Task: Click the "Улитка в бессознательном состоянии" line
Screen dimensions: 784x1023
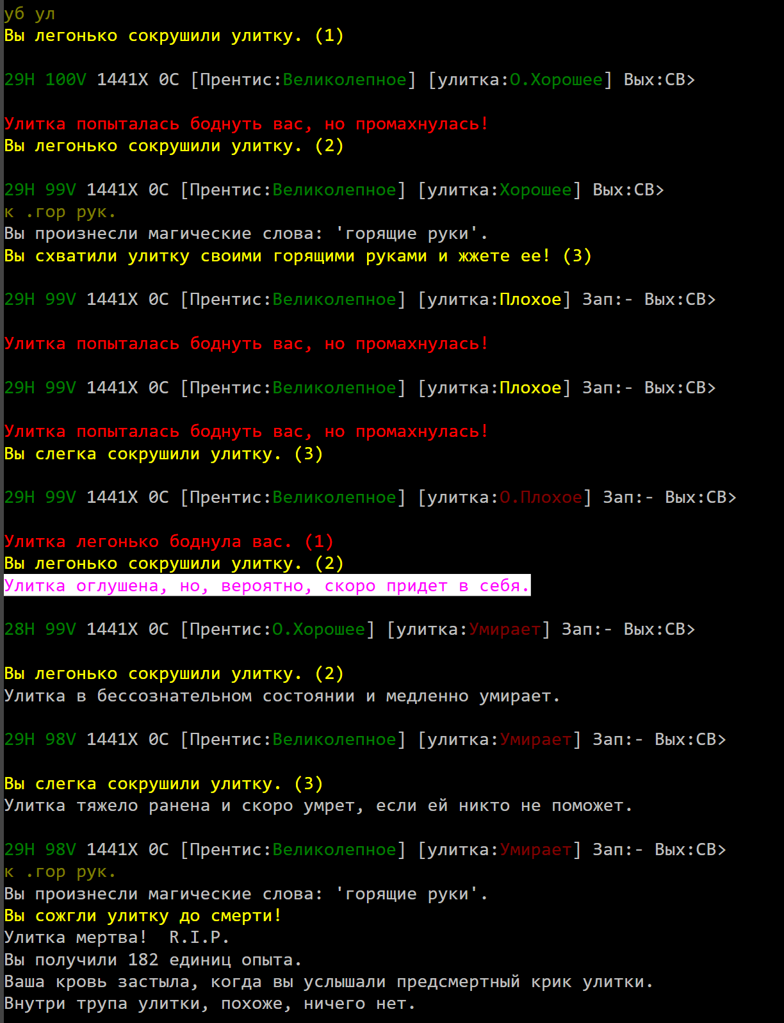Action: [x=282, y=696]
